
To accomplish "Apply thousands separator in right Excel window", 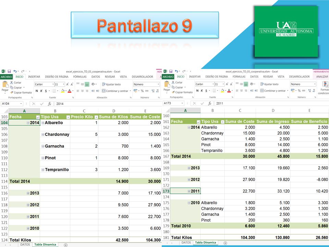I will click(x=304, y=91).
